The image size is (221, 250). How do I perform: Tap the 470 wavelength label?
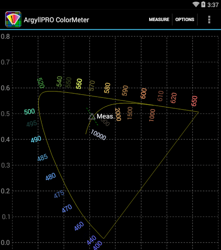(x=67, y=209)
